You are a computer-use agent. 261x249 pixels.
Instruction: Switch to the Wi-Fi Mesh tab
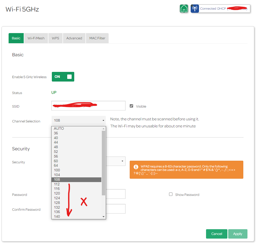(x=36, y=38)
